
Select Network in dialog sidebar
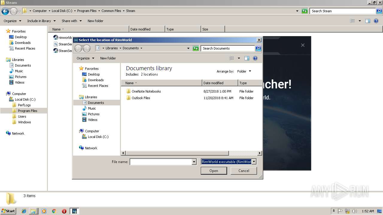point(91,148)
